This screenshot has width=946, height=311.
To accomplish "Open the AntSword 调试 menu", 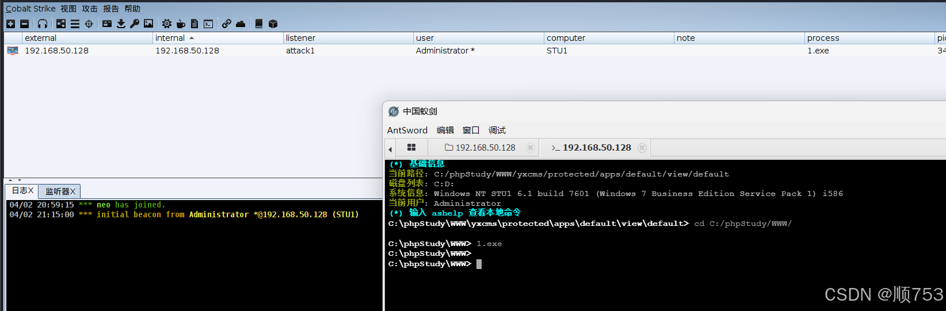I will 497,130.
